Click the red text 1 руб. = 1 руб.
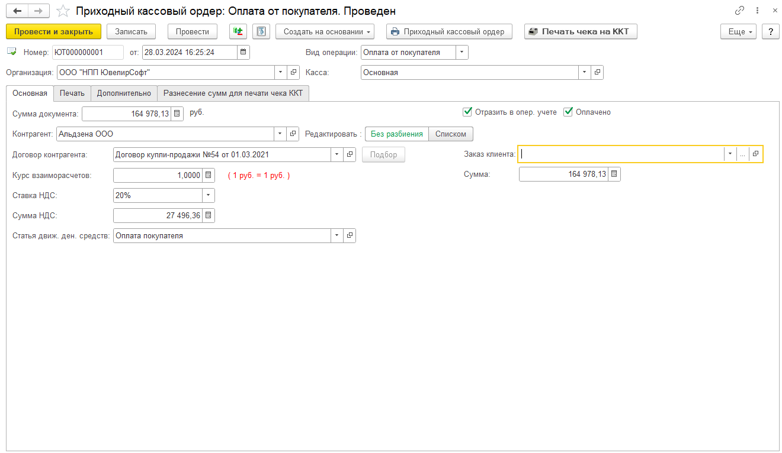782x453 pixels. 259,175
